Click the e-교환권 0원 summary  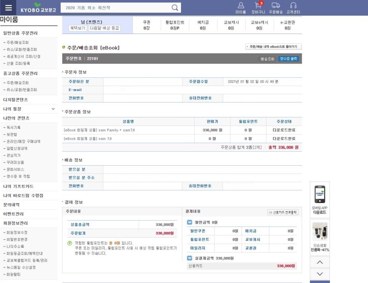(x=288, y=25)
